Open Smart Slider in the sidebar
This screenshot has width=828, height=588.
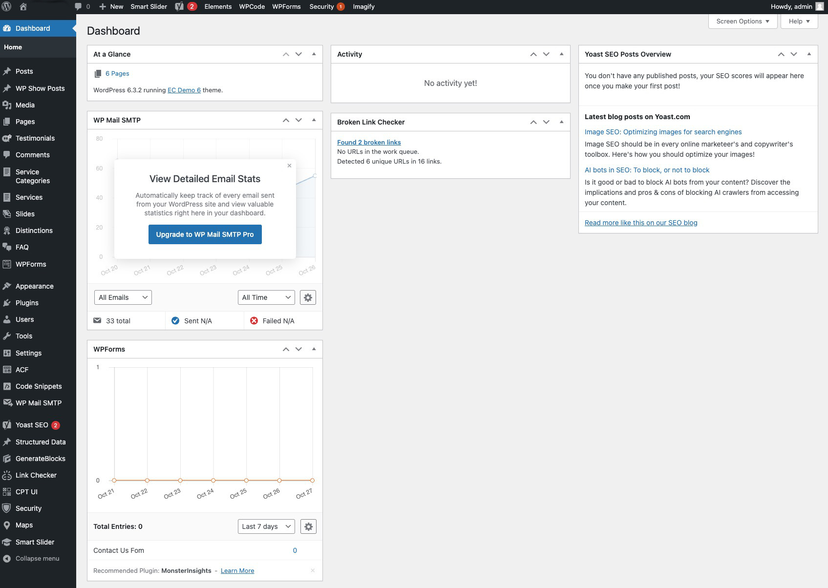(x=38, y=542)
